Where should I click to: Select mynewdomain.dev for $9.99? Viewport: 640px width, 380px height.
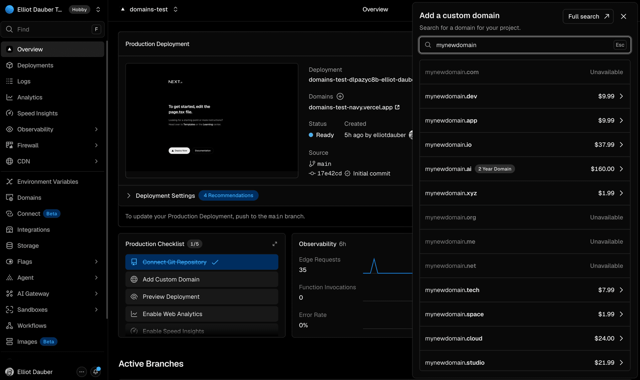coord(525,96)
